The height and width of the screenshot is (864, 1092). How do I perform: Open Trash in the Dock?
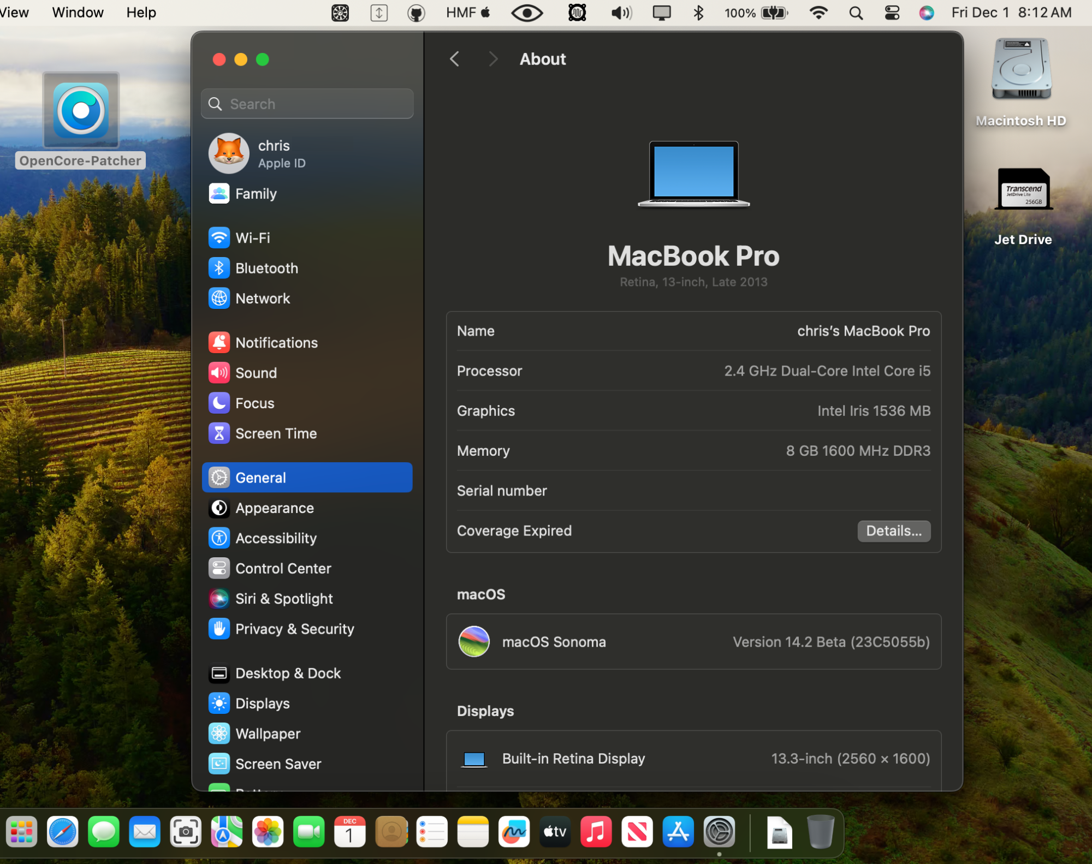coord(821,832)
